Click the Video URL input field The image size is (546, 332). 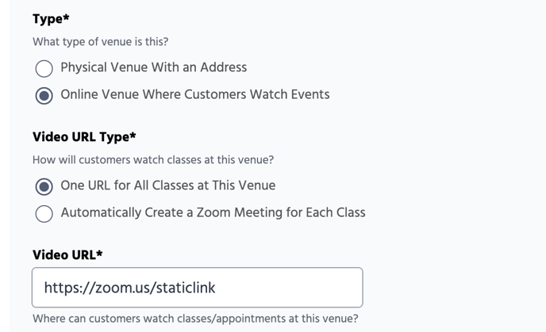[197, 288]
